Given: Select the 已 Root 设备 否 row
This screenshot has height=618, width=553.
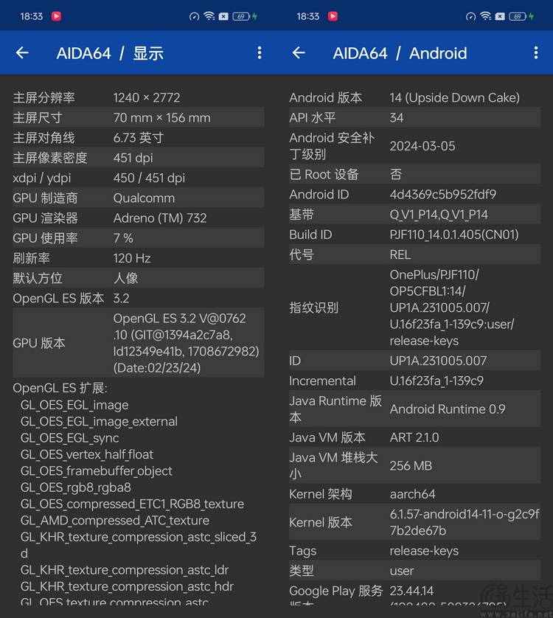Looking at the screenshot, I should click(x=414, y=174).
